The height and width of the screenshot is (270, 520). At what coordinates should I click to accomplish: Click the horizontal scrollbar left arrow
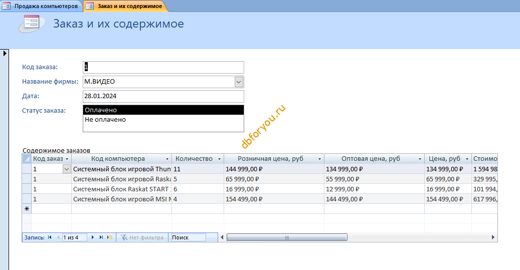[222, 237]
